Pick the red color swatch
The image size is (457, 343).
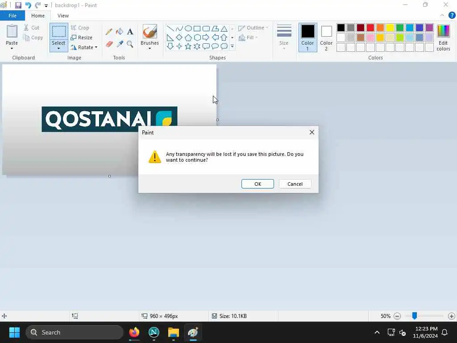click(370, 28)
